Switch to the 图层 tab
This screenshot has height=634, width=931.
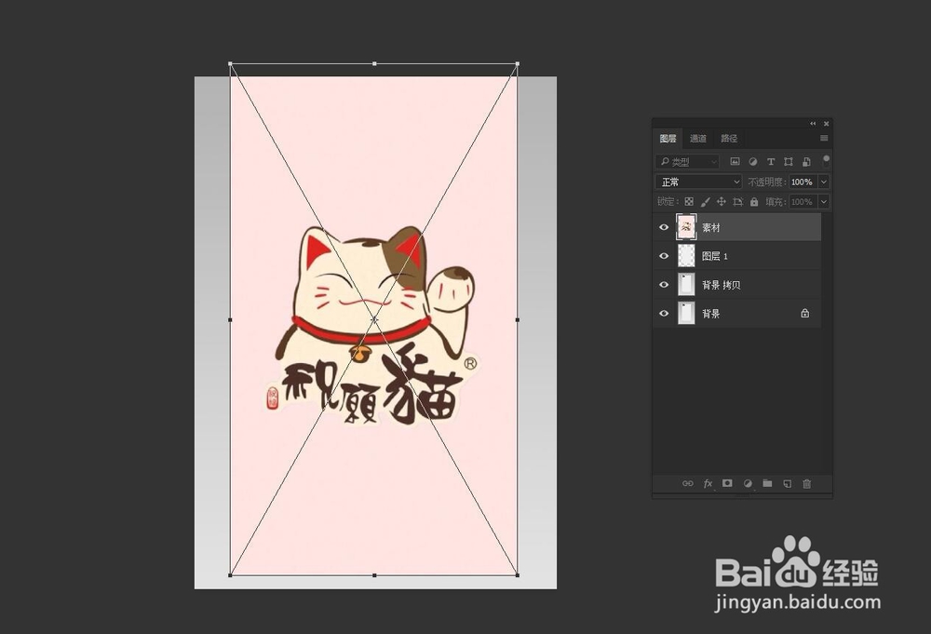click(668, 139)
